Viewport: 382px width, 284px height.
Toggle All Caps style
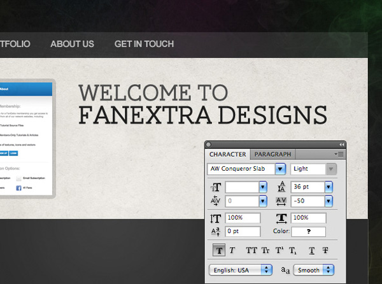pyautogui.click(x=251, y=250)
